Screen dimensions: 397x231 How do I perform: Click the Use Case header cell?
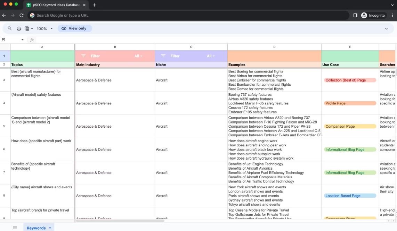(350, 65)
